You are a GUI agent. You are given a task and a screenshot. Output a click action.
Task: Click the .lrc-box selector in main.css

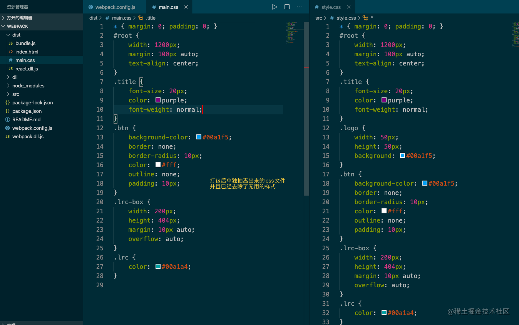[128, 202]
